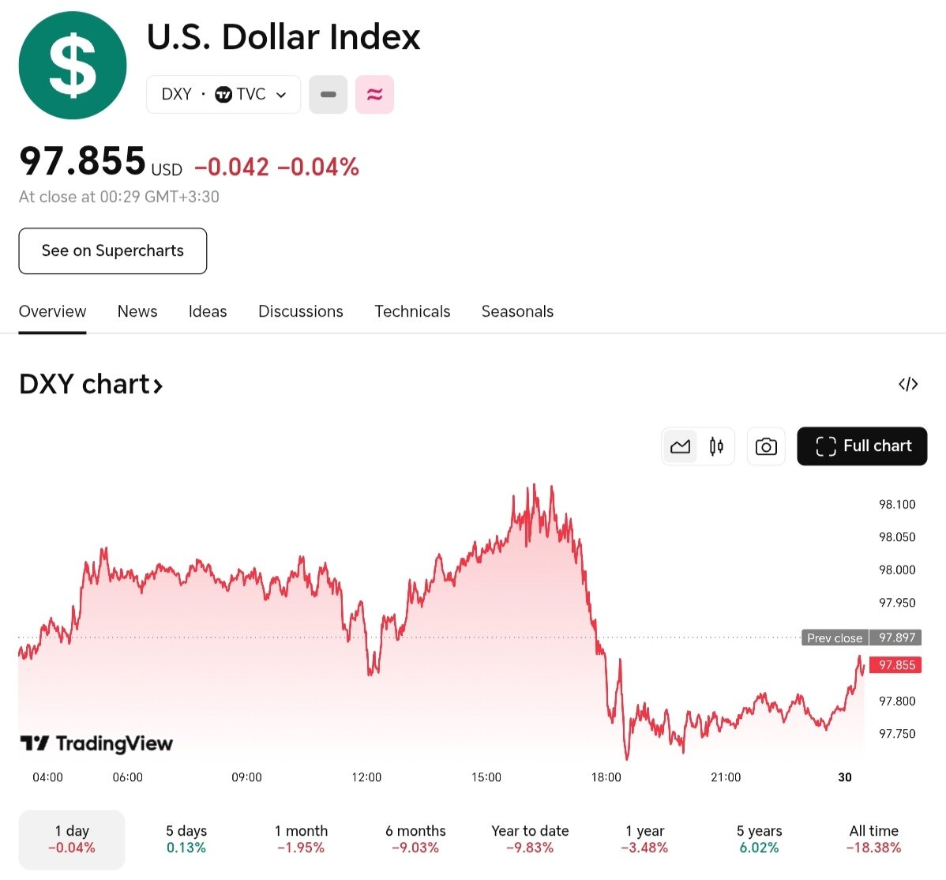This screenshot has width=946, height=880.
Task: Open the News tab
Action: pos(137,311)
